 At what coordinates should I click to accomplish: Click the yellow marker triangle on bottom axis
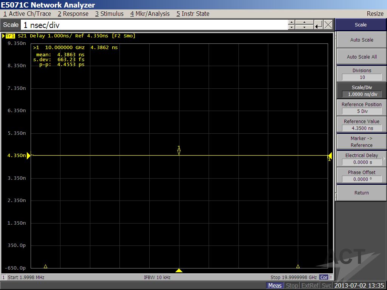[x=179, y=270]
